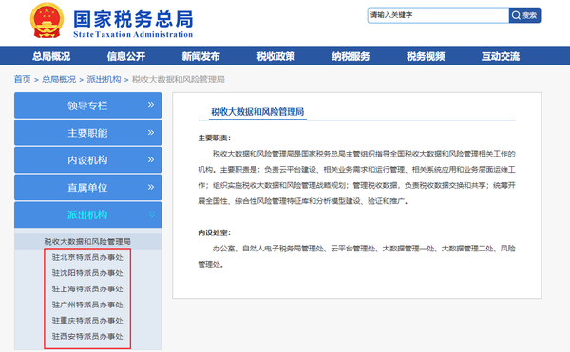
Task: Click the national emblem logo
Action: 47,20
